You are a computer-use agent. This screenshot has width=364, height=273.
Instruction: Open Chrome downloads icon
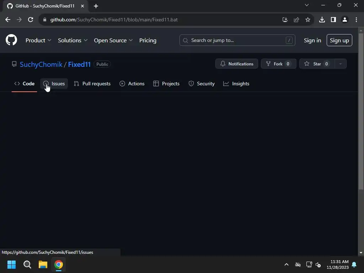[x=322, y=20]
